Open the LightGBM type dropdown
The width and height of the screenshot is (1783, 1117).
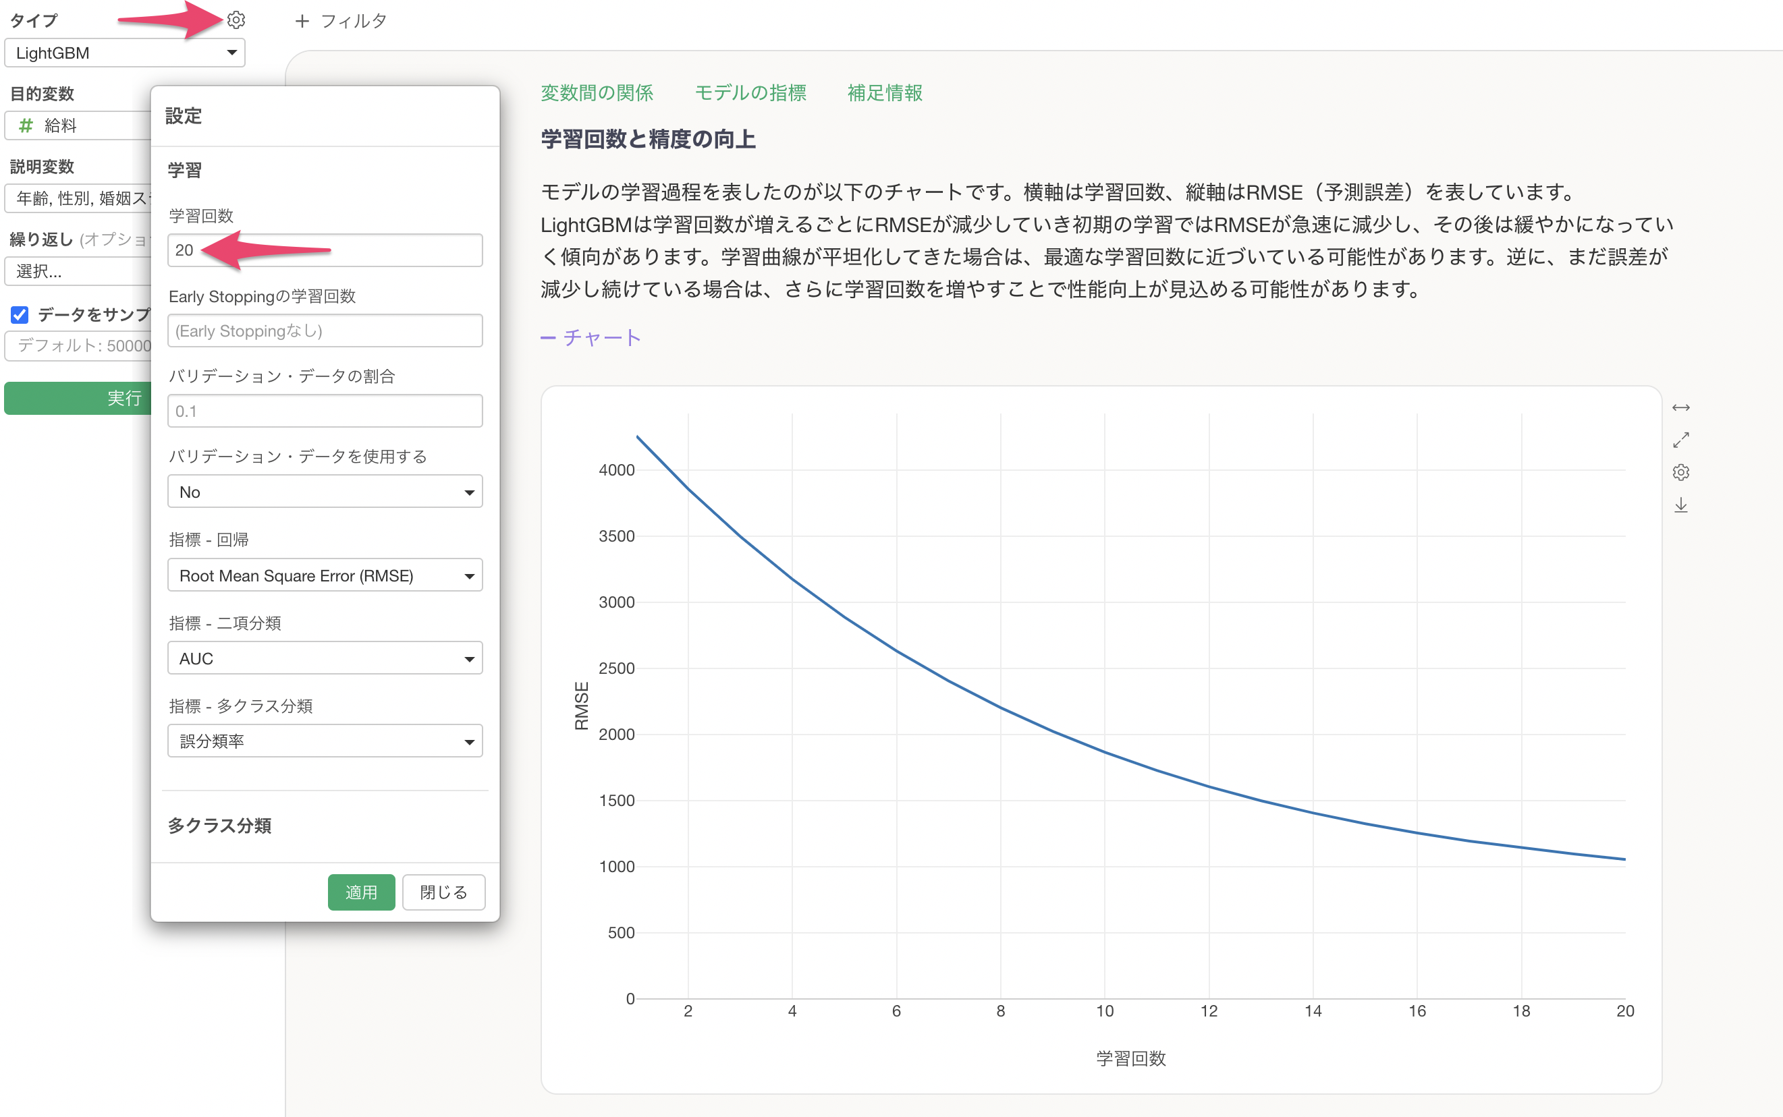click(x=124, y=53)
